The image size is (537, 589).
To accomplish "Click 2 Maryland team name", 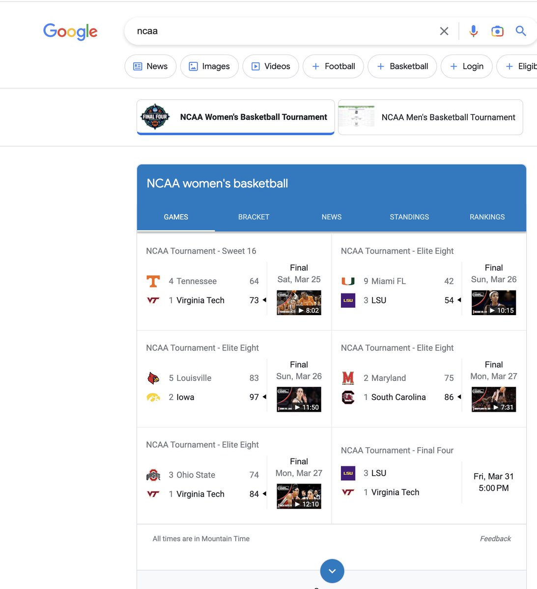I will tap(385, 378).
